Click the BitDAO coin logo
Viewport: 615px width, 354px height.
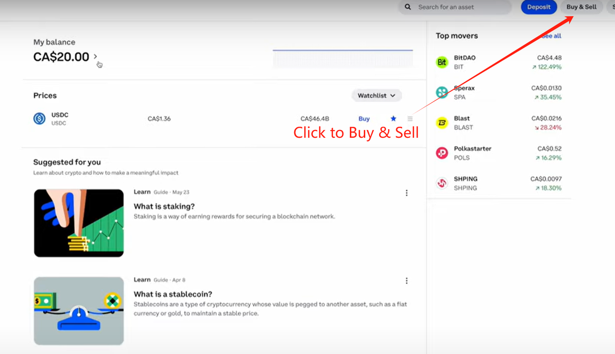click(442, 62)
